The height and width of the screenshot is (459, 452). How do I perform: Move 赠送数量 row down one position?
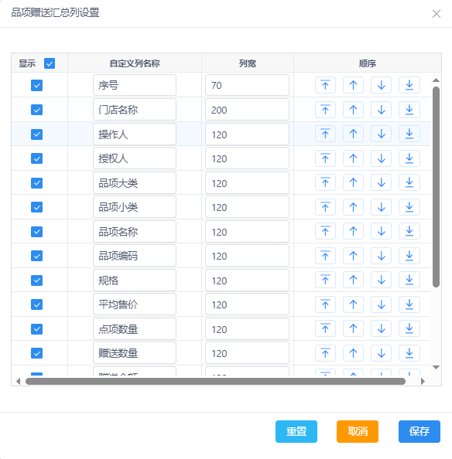(381, 353)
